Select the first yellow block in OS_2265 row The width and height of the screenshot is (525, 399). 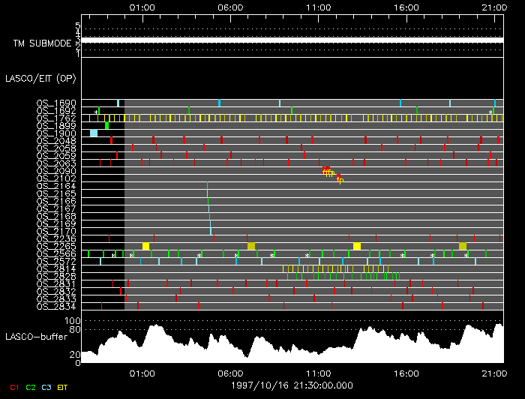(145, 246)
